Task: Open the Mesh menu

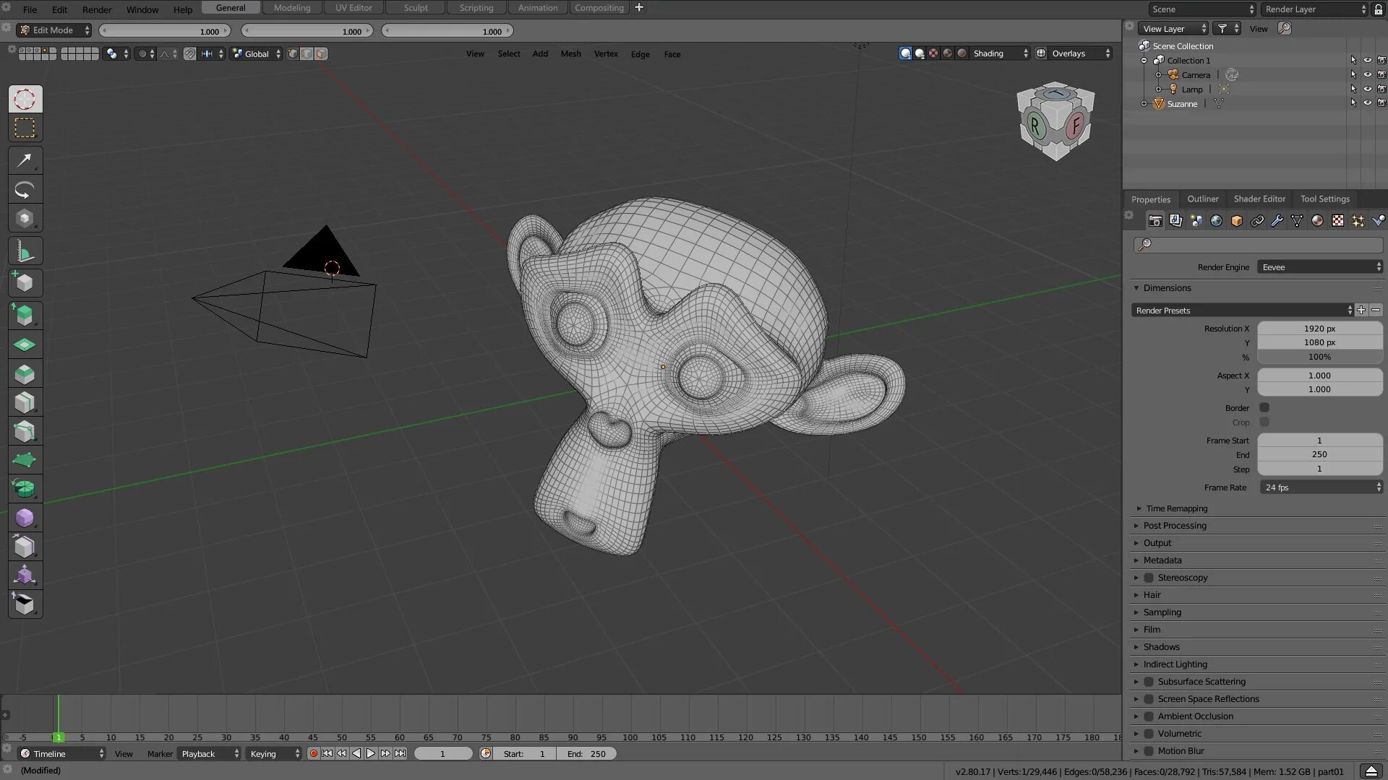Action: tap(570, 54)
